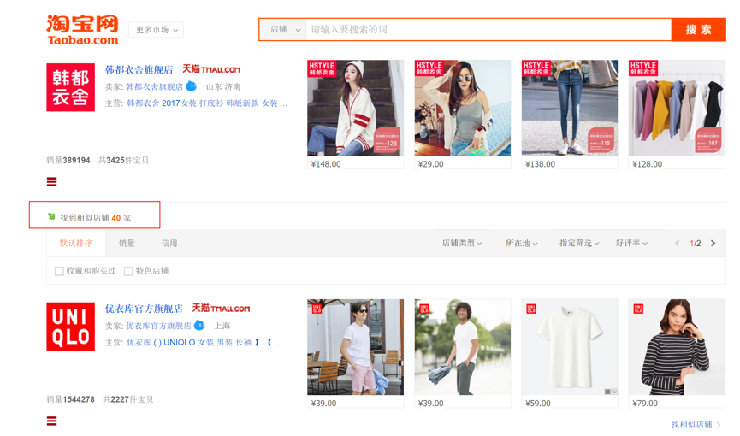The image size is (740, 436).
Task: Open the UNIQLO red store logo
Action: click(x=70, y=327)
